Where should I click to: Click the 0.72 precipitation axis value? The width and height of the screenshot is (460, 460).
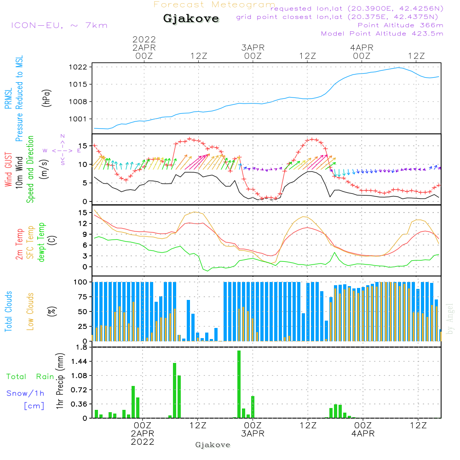point(79,390)
